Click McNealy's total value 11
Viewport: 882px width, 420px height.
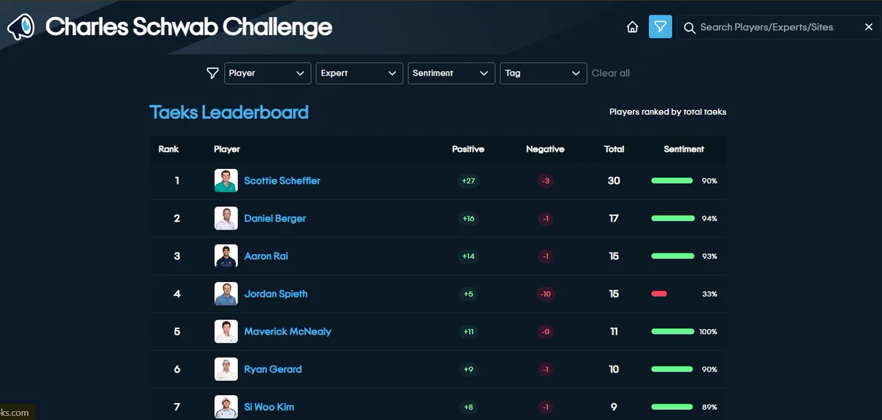pos(614,332)
